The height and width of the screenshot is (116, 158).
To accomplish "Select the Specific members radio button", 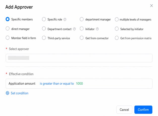I will 8,19.
